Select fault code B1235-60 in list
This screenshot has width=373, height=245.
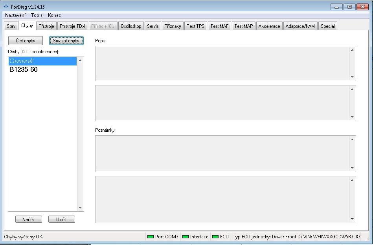coord(24,70)
